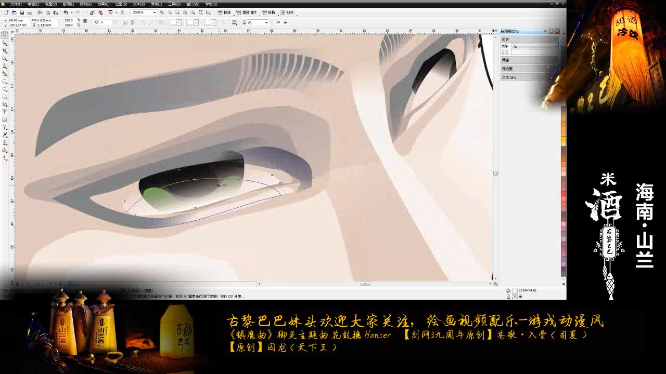
Task: Click the 贴齐 toolbar button
Action: [x=288, y=12]
